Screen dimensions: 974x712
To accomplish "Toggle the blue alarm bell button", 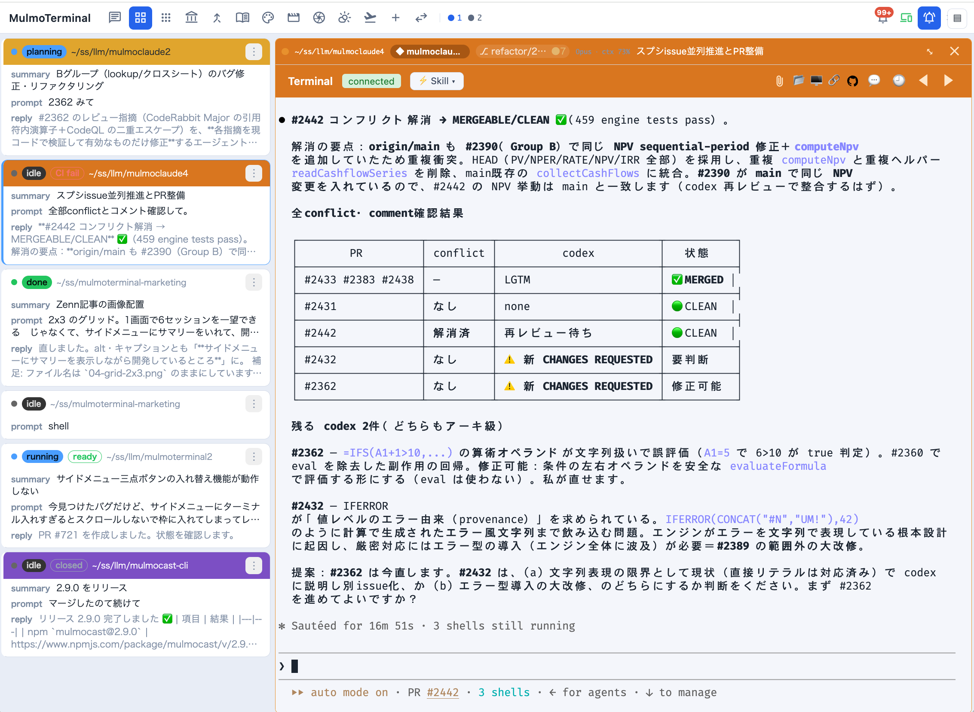I will click(x=929, y=18).
